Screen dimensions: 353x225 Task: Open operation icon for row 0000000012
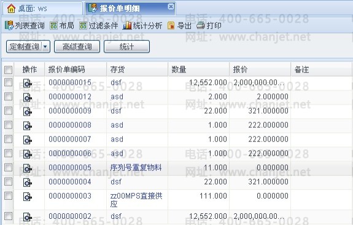click(x=28, y=97)
